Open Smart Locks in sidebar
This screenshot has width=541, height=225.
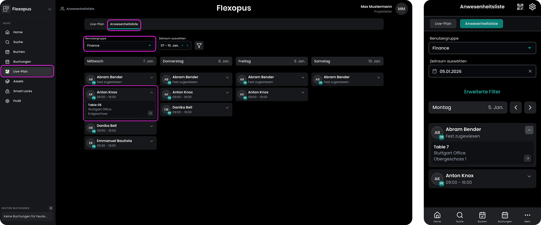click(22, 91)
